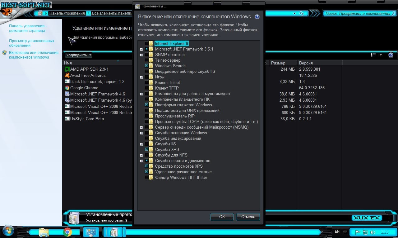The width and height of the screenshot is (398, 238).
Task: Launch Google Chrome from the taskbar
Action: click(67, 232)
